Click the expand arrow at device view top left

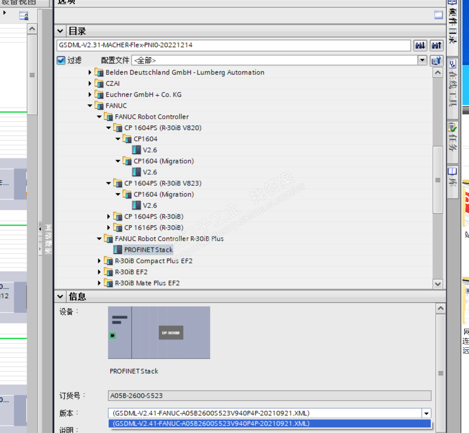pyautogui.click(x=5, y=13)
